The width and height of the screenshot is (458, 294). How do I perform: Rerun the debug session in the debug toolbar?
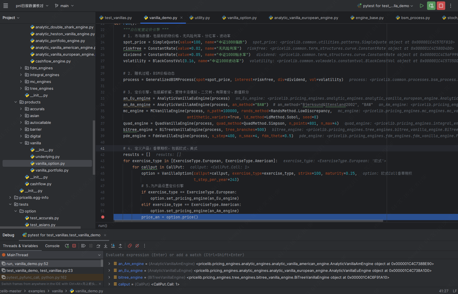67,246
